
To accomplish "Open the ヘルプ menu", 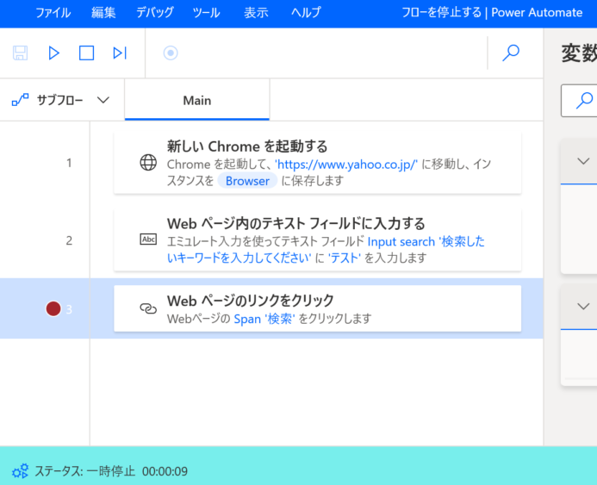I will [x=306, y=13].
